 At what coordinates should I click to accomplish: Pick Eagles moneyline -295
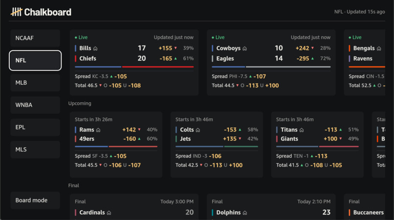point(303,58)
